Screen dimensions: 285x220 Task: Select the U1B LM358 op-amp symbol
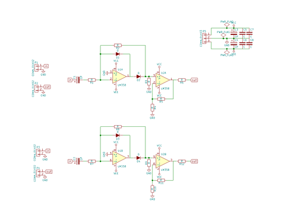[x=119, y=158]
